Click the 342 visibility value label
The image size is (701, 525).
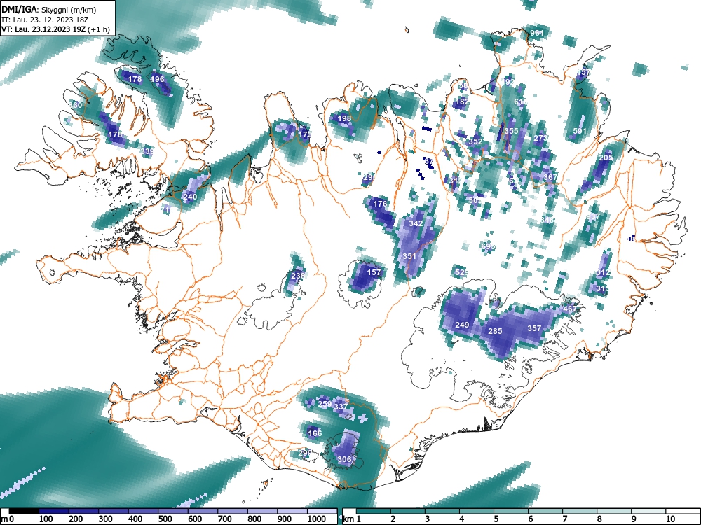pos(416,223)
